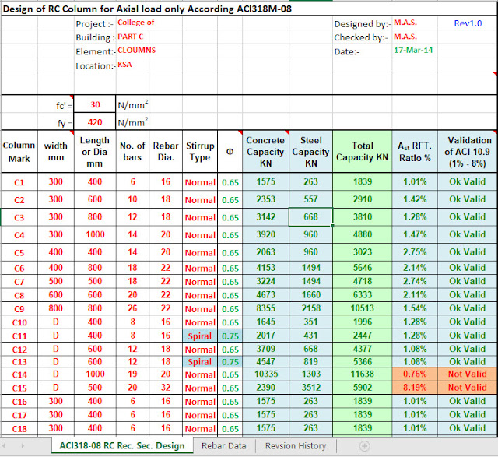The height and width of the screenshot is (457, 498).
Task: Click C12 width cell D
Action: pos(55,349)
